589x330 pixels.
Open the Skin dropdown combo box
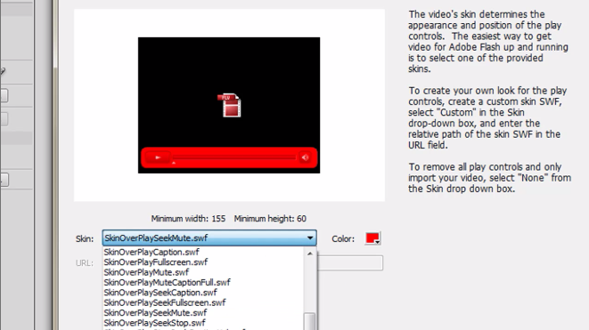tap(209, 237)
